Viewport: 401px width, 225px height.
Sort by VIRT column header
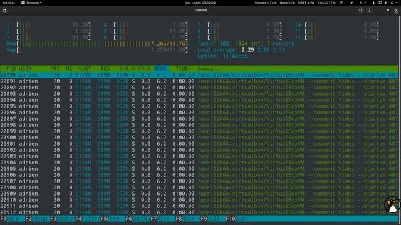85,69
